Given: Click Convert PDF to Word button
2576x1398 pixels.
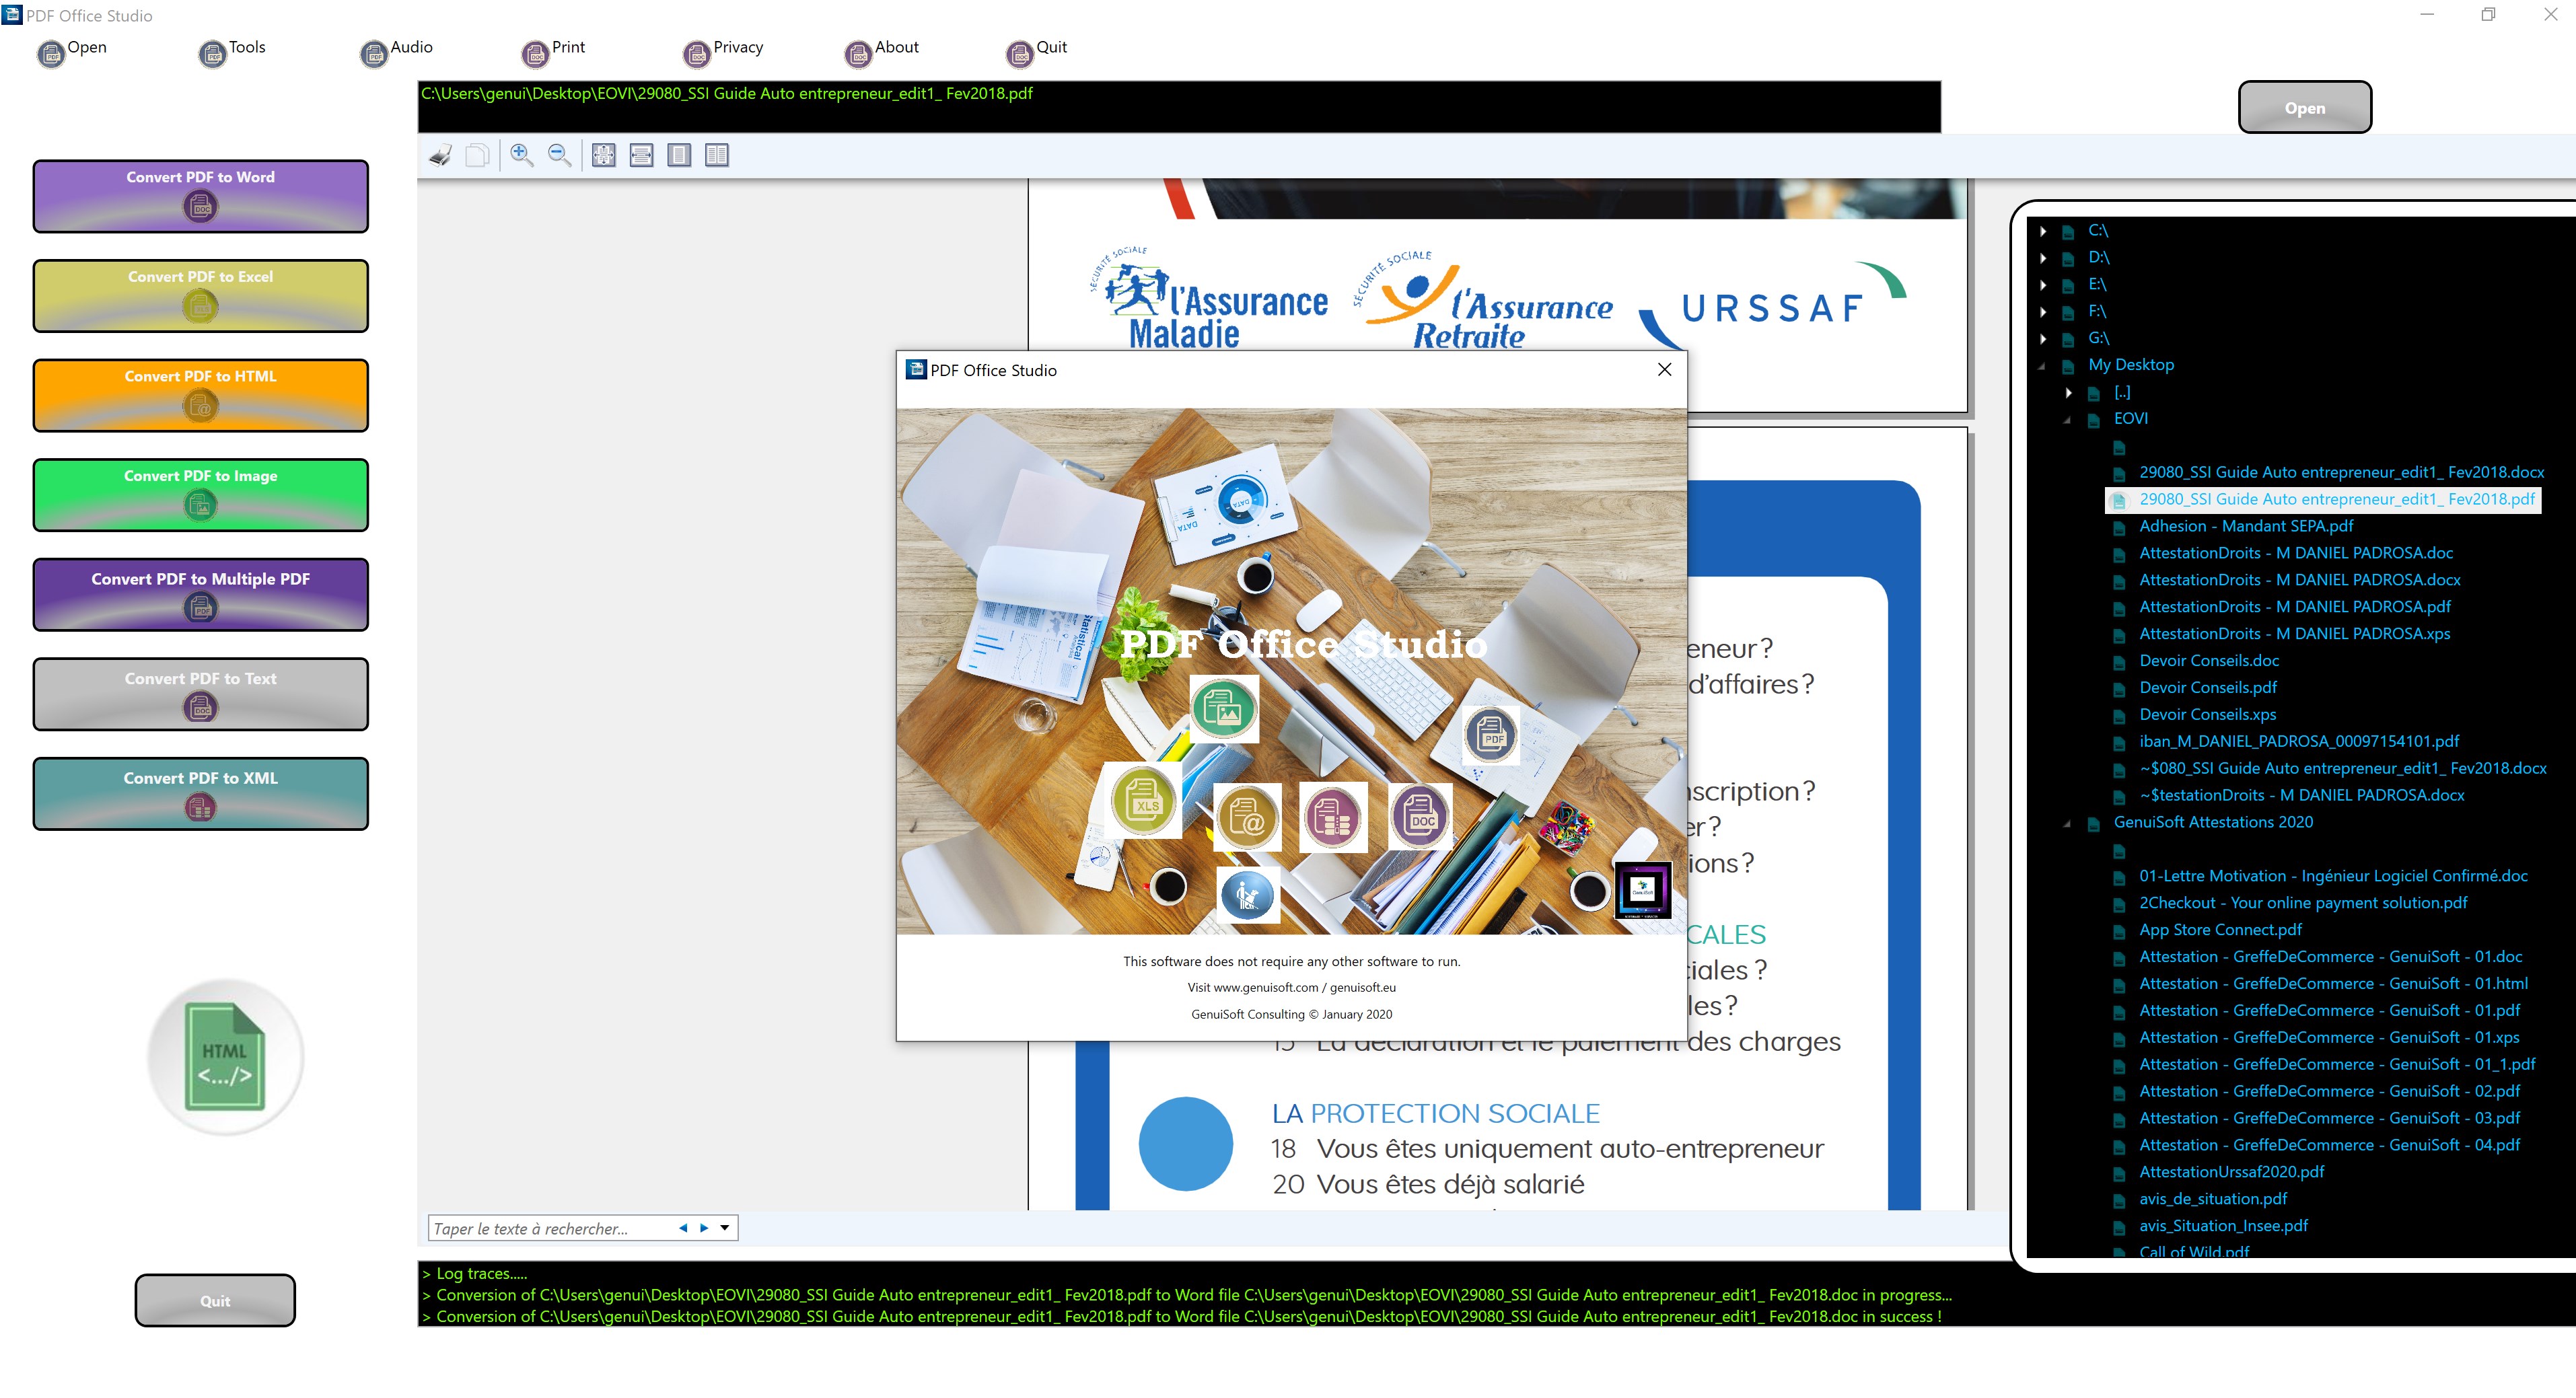Looking at the screenshot, I should (x=200, y=196).
